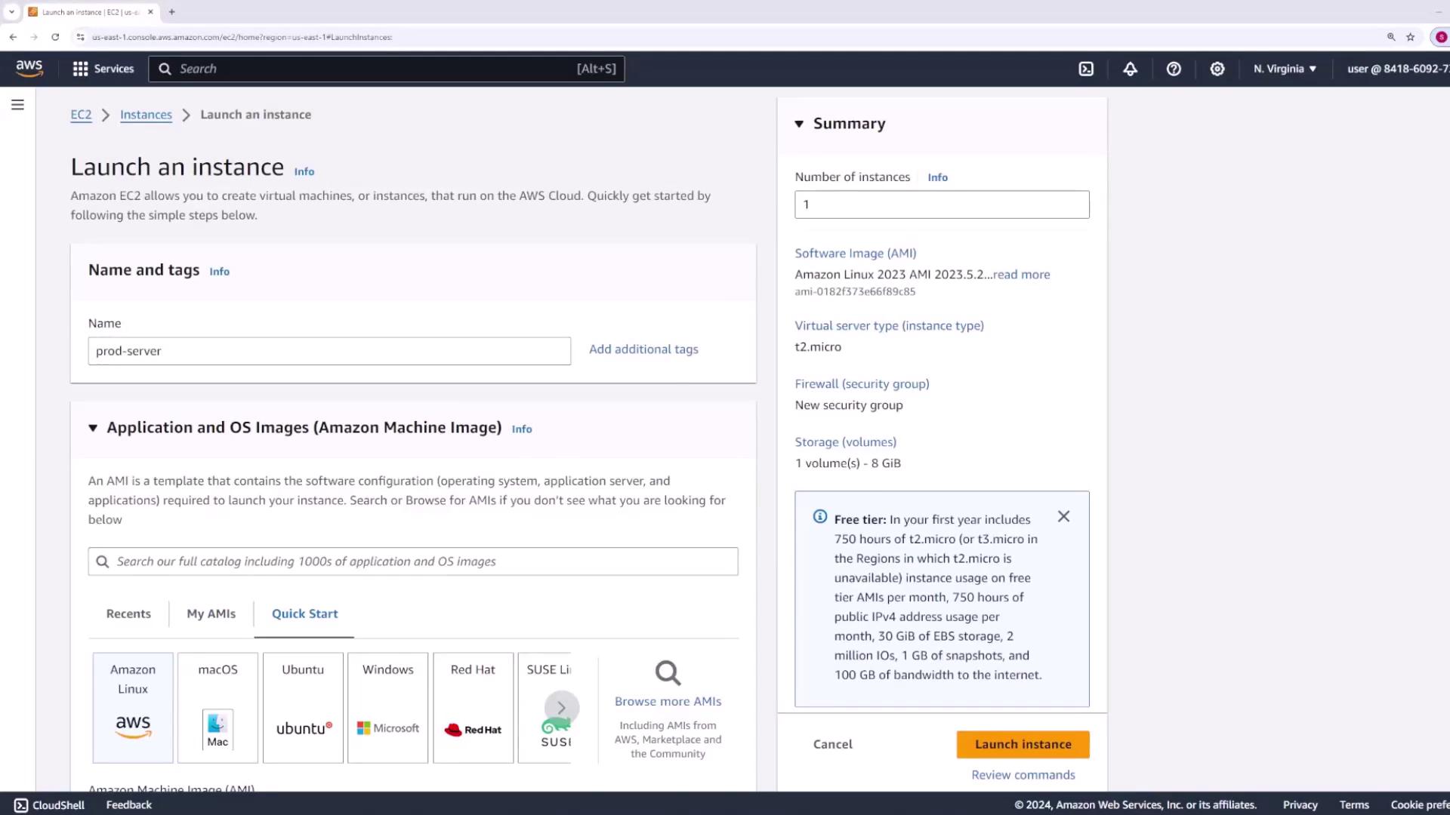Click the Launch instance button
The width and height of the screenshot is (1450, 815).
1023,744
